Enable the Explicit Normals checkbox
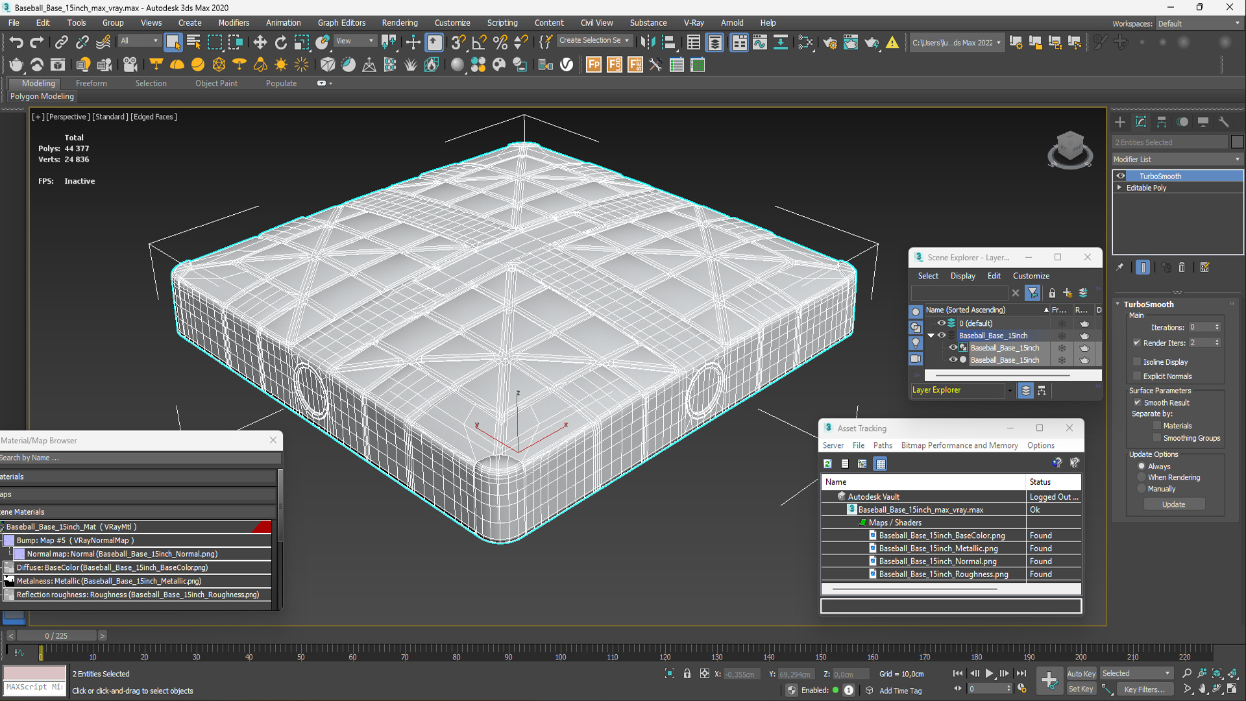Image resolution: width=1246 pixels, height=701 pixels. (1137, 376)
